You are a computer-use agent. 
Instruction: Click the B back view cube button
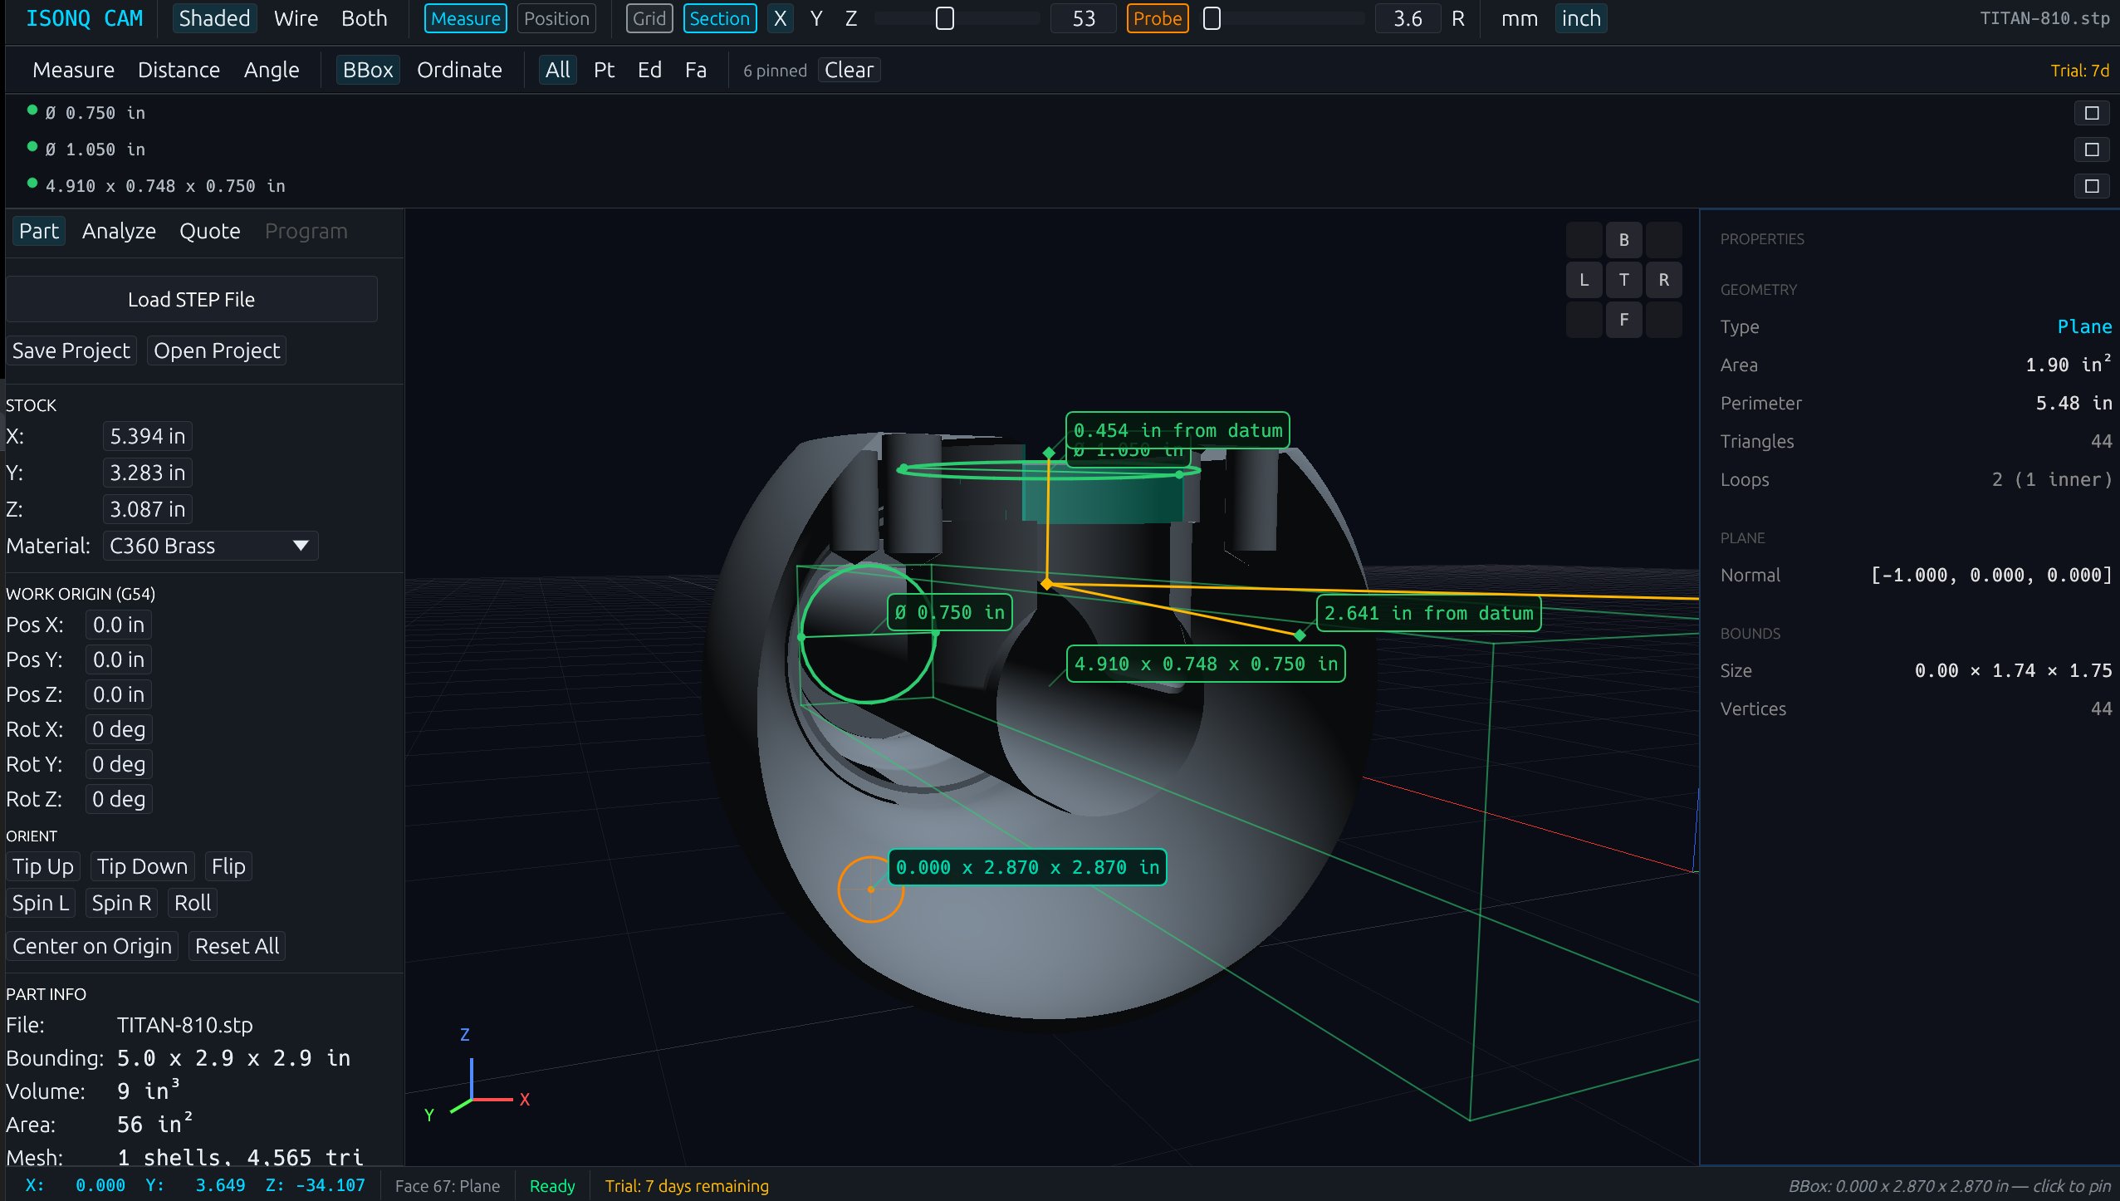click(1623, 240)
